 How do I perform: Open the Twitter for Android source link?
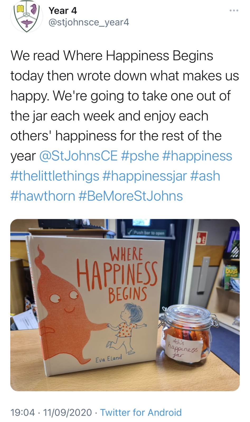(x=141, y=412)
